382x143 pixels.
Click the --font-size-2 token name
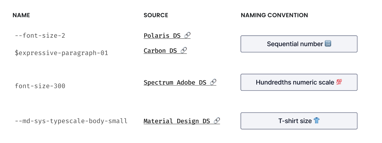[x=40, y=36]
